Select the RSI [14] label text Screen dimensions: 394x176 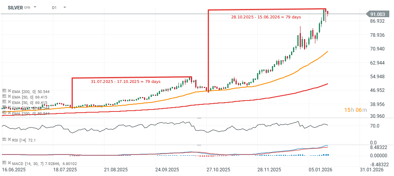tap(23, 140)
